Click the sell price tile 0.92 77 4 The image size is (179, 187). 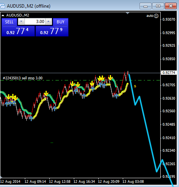pos(18,31)
